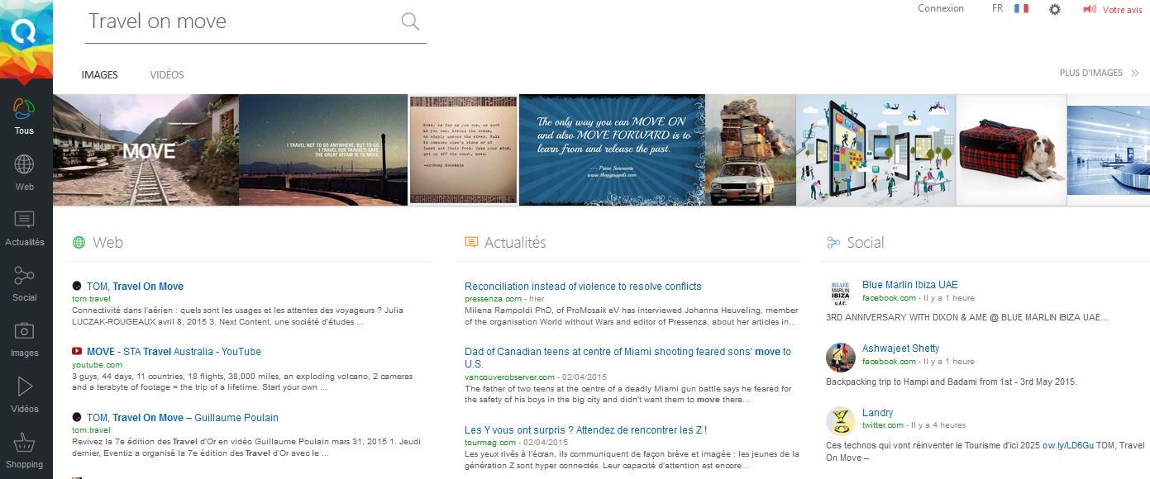This screenshot has height=479, width=1150.
Task: Open the mobile devices illustration thumbnail
Action: point(876,149)
